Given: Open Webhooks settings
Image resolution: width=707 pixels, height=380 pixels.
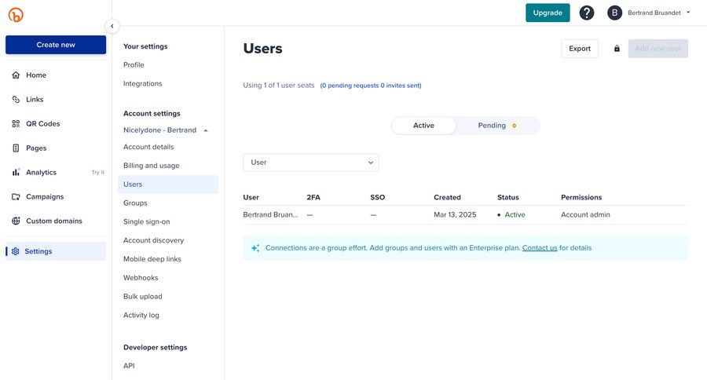Looking at the screenshot, I should [x=141, y=278].
